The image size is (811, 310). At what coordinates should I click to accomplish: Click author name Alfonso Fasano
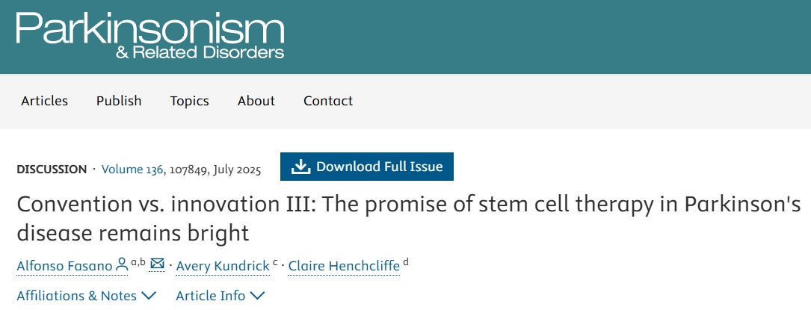pyautogui.click(x=64, y=265)
